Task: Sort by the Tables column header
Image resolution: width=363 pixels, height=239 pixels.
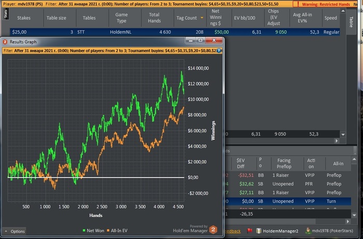Action: coord(89,18)
